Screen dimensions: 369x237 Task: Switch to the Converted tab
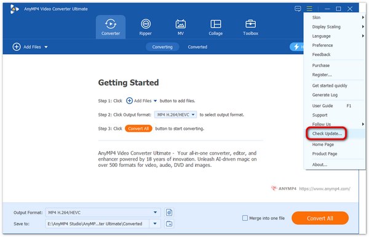point(197,47)
